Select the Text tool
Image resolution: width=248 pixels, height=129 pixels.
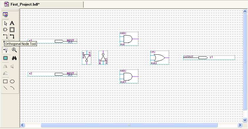(x=12, y=23)
